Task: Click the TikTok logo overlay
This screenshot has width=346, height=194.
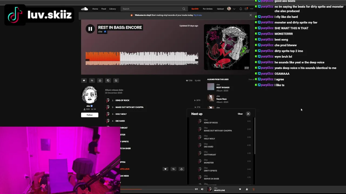Action: pos(15,14)
